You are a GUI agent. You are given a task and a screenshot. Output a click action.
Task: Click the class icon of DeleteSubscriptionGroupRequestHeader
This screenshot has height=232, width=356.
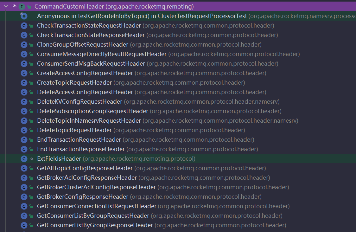pyautogui.click(x=24, y=111)
